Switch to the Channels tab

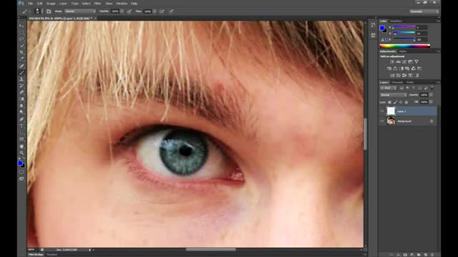click(397, 83)
